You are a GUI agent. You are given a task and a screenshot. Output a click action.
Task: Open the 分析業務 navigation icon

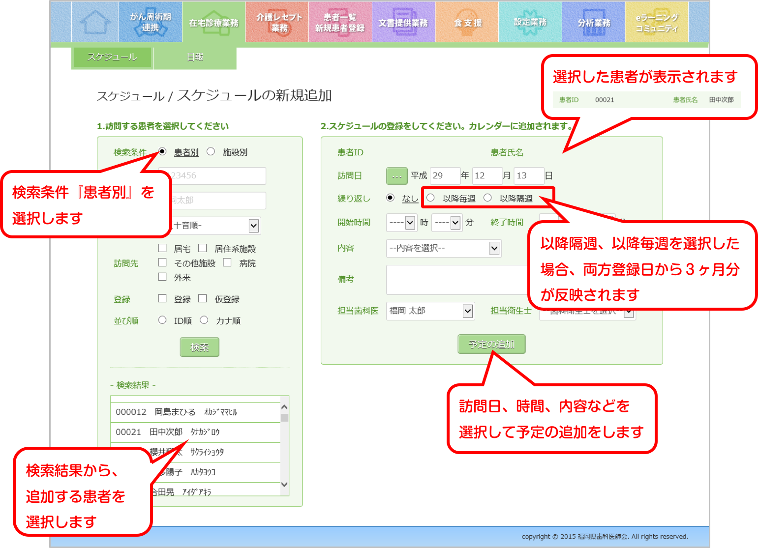594,22
